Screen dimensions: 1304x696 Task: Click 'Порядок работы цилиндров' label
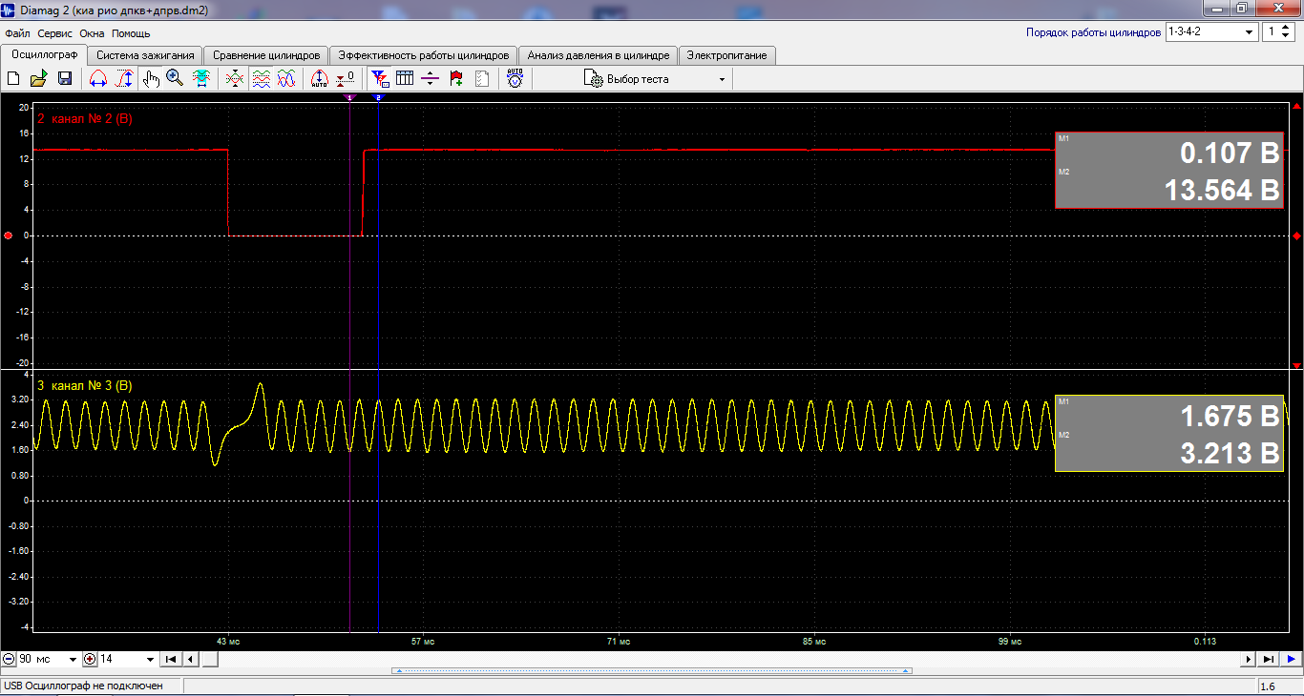point(1093,32)
